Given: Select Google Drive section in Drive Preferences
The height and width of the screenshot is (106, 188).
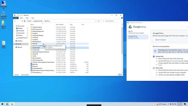Looking at the screenshot, I should point(138,37).
